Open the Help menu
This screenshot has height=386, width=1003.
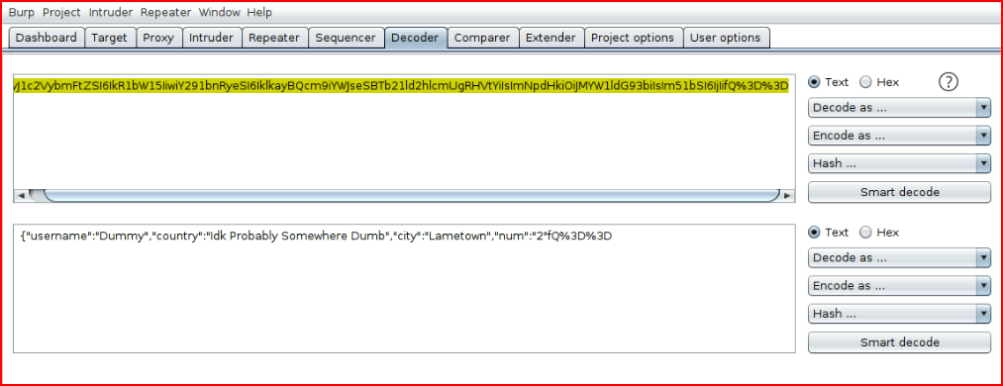tap(259, 12)
